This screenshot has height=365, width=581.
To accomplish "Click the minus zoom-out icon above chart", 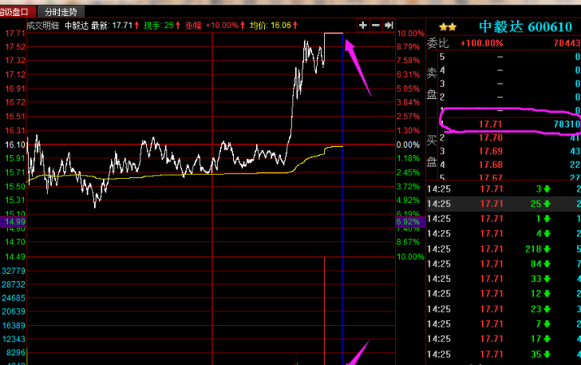I will [376, 26].
